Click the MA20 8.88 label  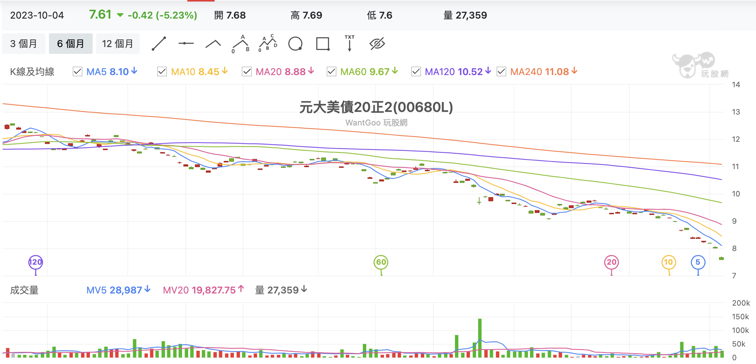click(x=285, y=72)
